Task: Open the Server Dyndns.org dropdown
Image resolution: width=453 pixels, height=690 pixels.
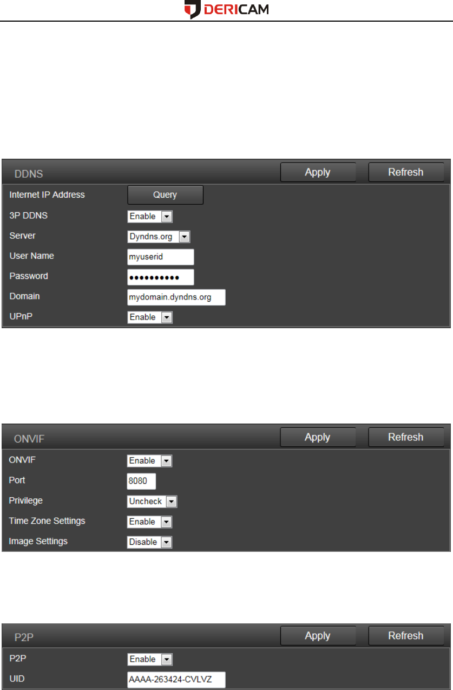Action: tap(159, 237)
